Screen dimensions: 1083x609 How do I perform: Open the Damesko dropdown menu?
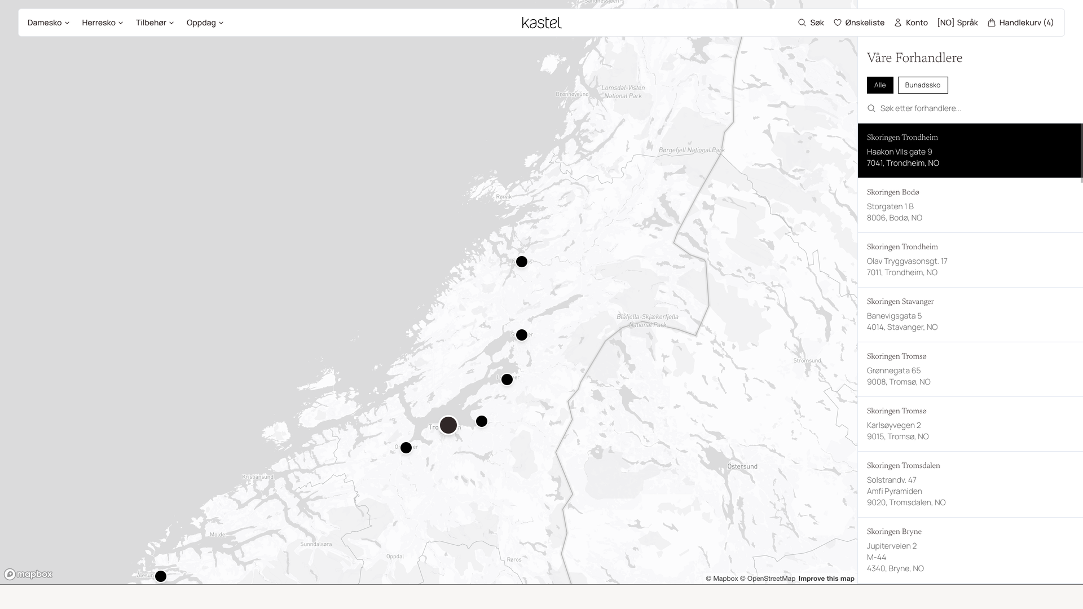tap(49, 23)
